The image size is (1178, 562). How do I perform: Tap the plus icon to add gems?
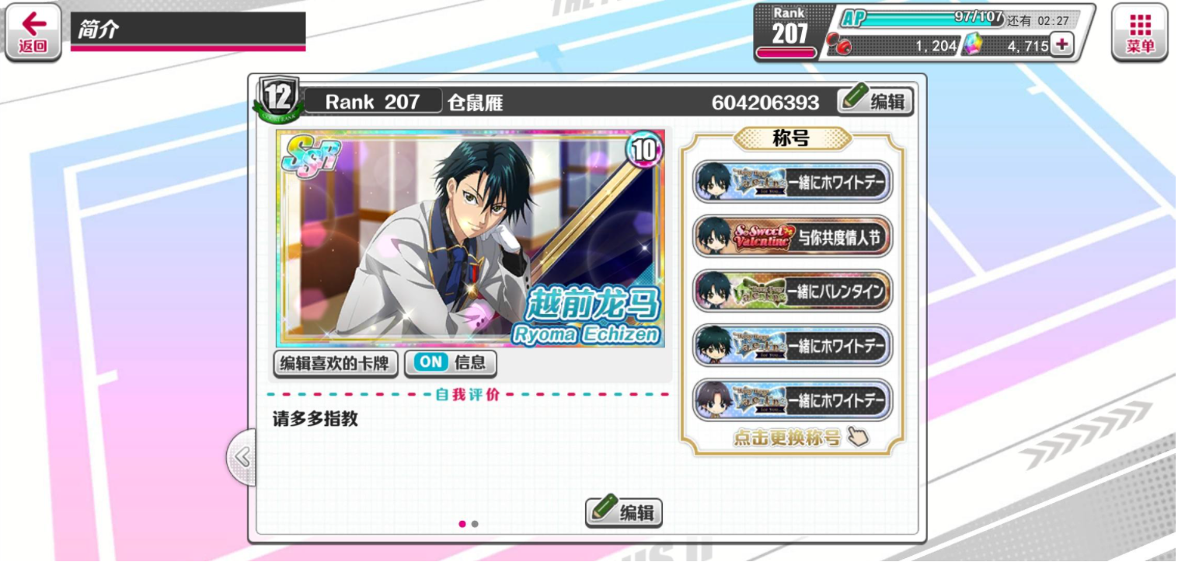click(1061, 45)
